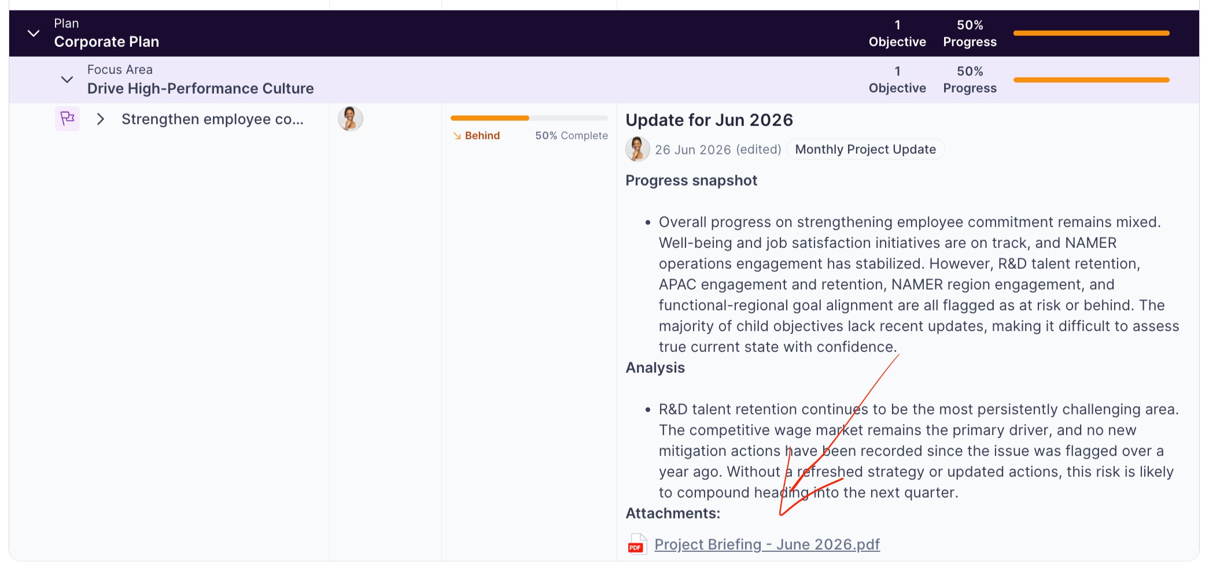Viewport: 1209px width, 571px height.
Task: Click the Corporate Plan orange progress bar
Action: 1092,34
